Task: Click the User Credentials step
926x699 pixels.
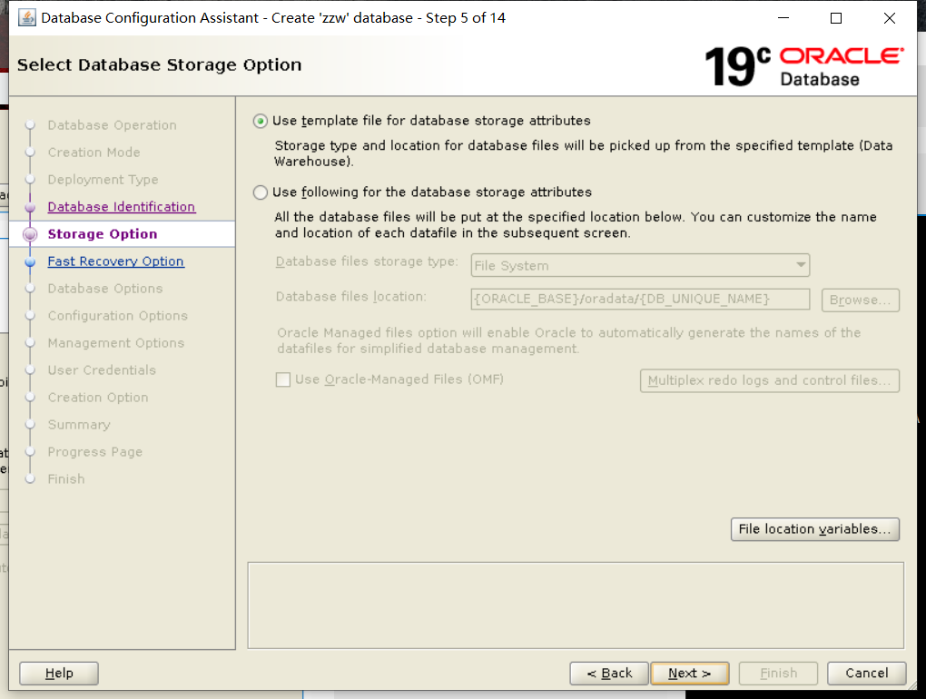Action: [x=102, y=370]
